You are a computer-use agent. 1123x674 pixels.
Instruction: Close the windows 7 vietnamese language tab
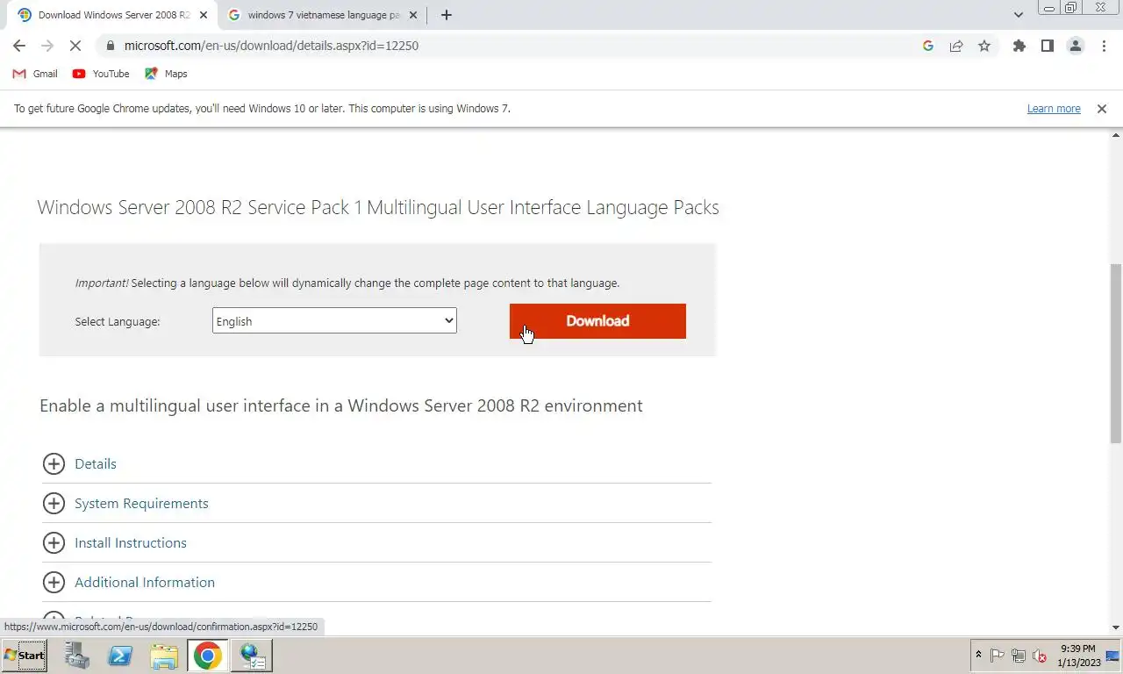coord(413,15)
